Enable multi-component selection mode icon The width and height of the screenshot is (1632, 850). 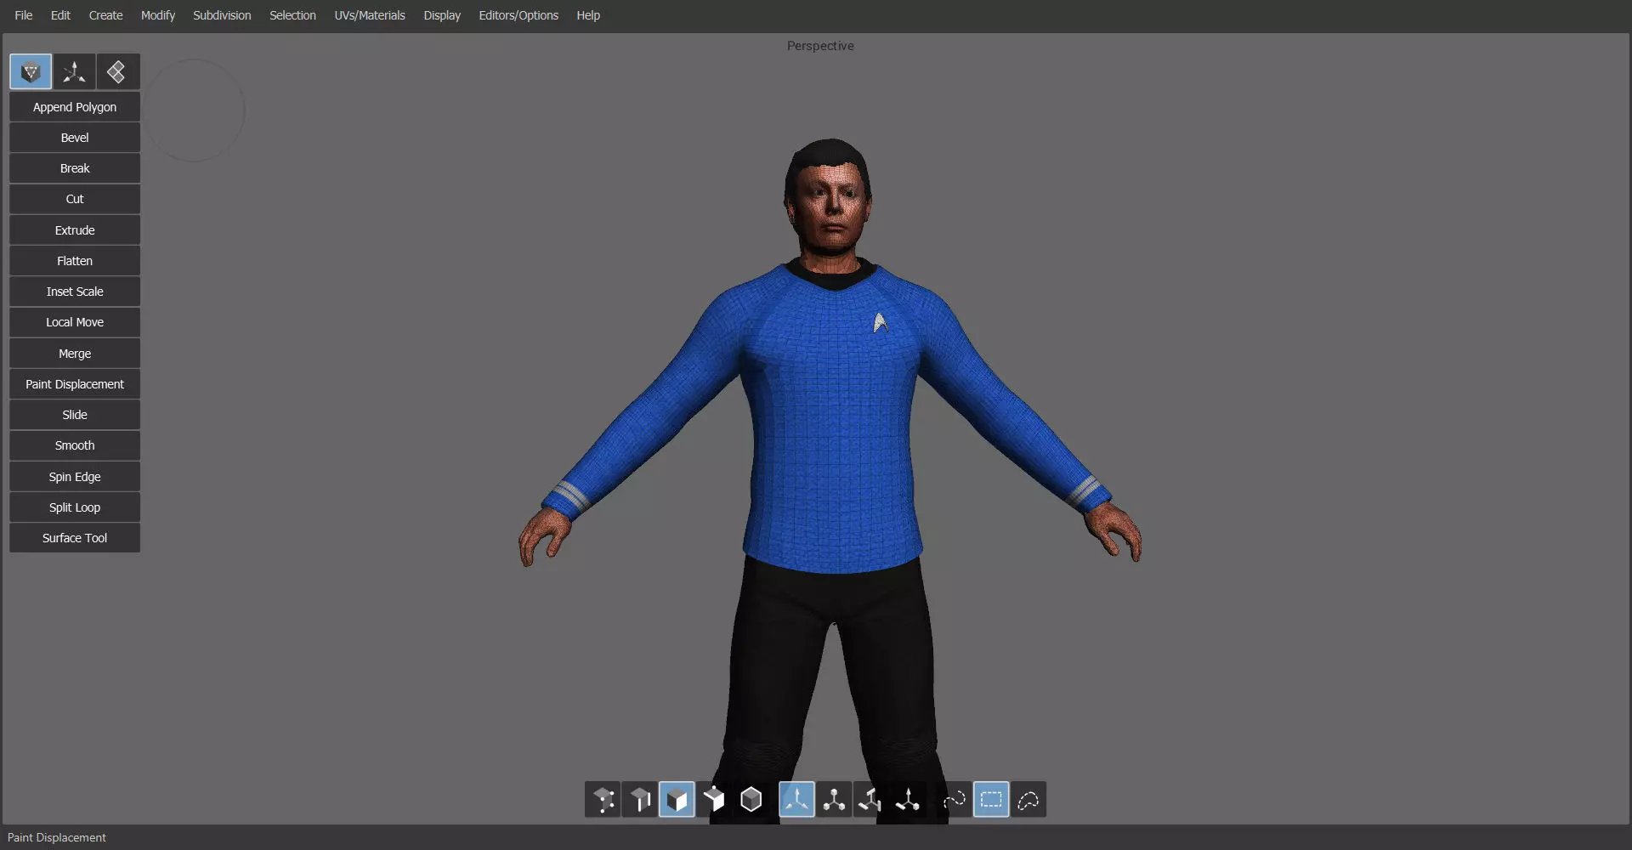714,800
